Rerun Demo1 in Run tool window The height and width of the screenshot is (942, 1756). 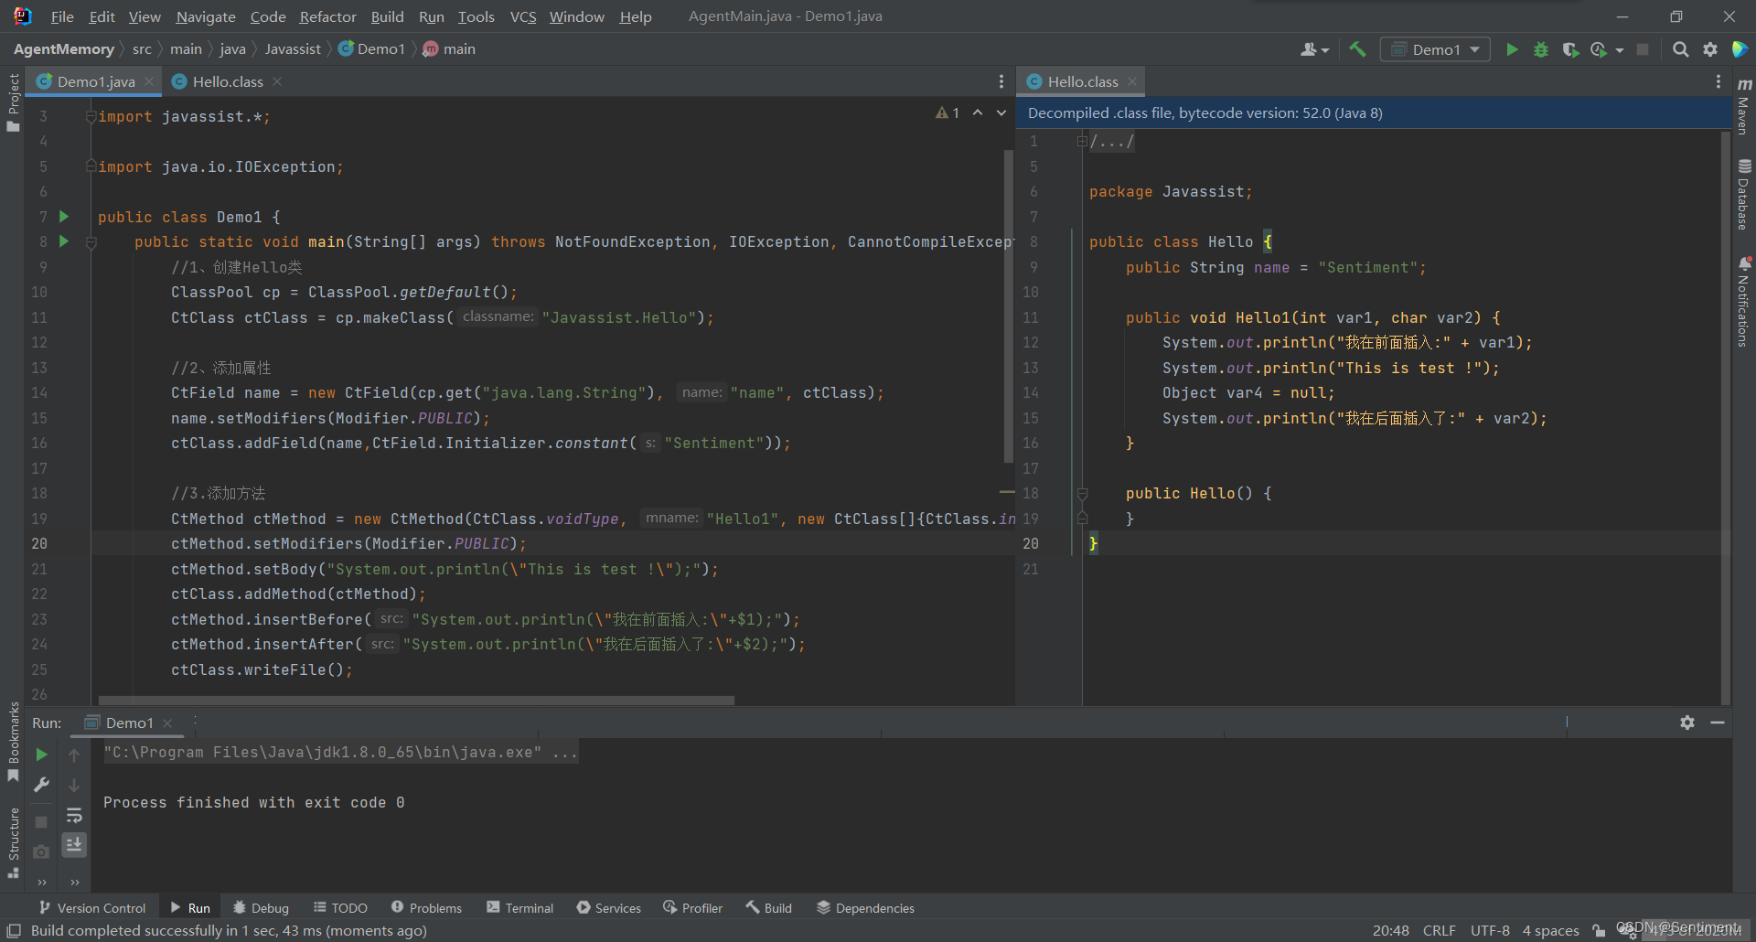tap(41, 755)
